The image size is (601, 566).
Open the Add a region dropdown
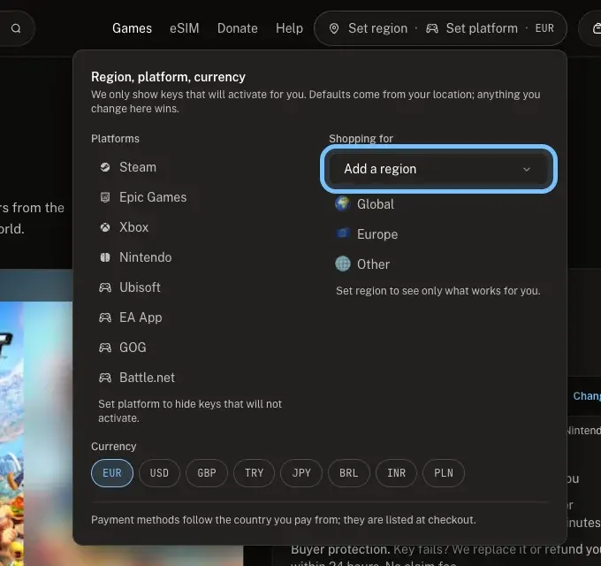pyautogui.click(x=438, y=169)
